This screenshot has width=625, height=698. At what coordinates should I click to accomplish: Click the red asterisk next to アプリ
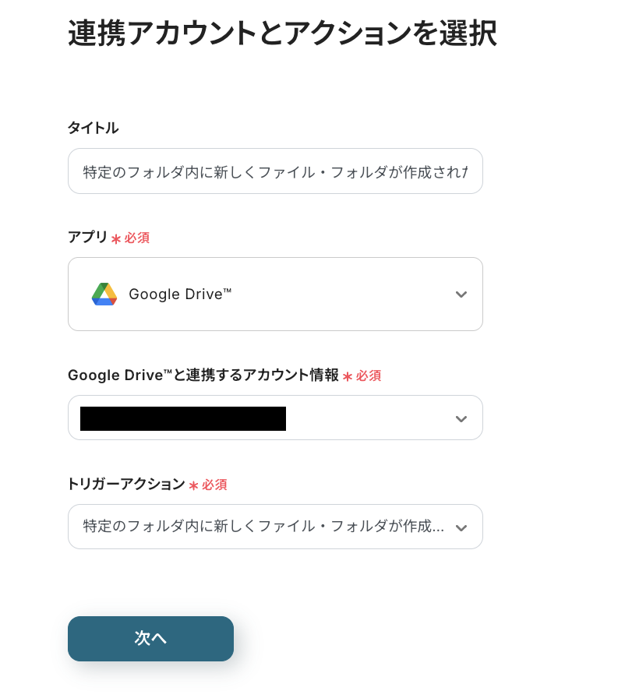pyautogui.click(x=116, y=239)
